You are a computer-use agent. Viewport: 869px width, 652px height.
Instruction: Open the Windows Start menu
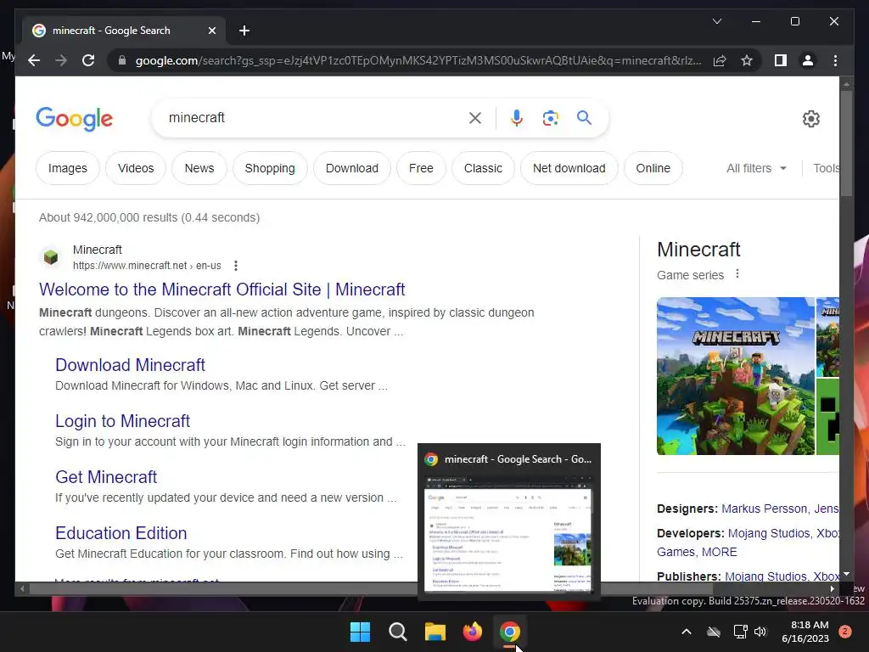coord(360,632)
